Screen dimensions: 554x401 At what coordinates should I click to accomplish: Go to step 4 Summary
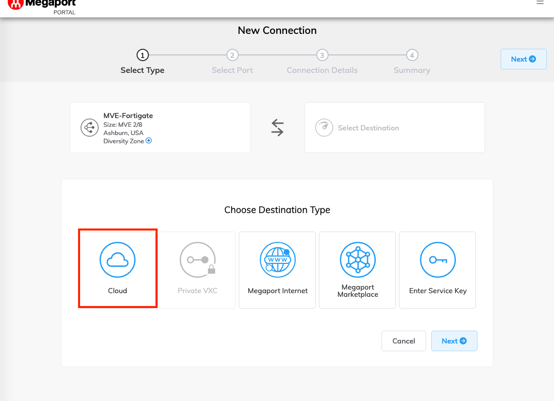coord(412,55)
